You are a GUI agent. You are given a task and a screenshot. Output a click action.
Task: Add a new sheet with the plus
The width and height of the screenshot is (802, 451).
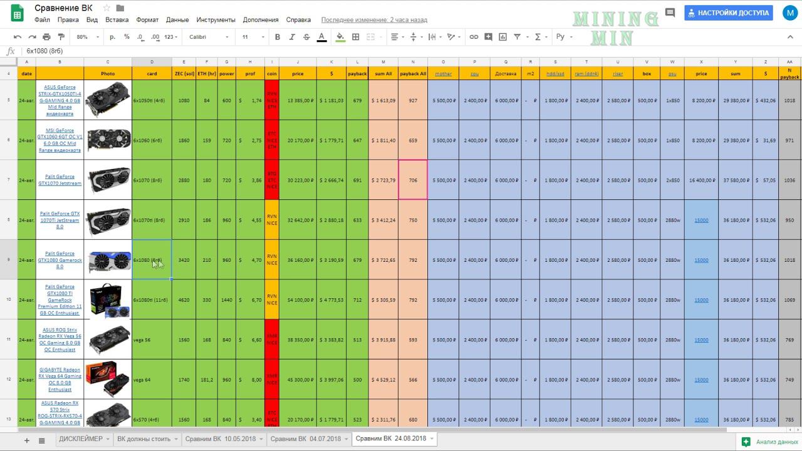tap(26, 440)
